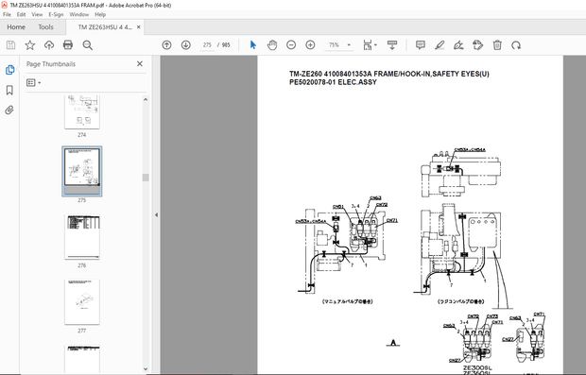Select page 276 thumbnail
This screenshot has height=375, width=586.
[x=82, y=236]
